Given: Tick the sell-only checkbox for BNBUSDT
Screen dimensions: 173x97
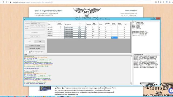Looking at the screenshot, I should 61,33.
